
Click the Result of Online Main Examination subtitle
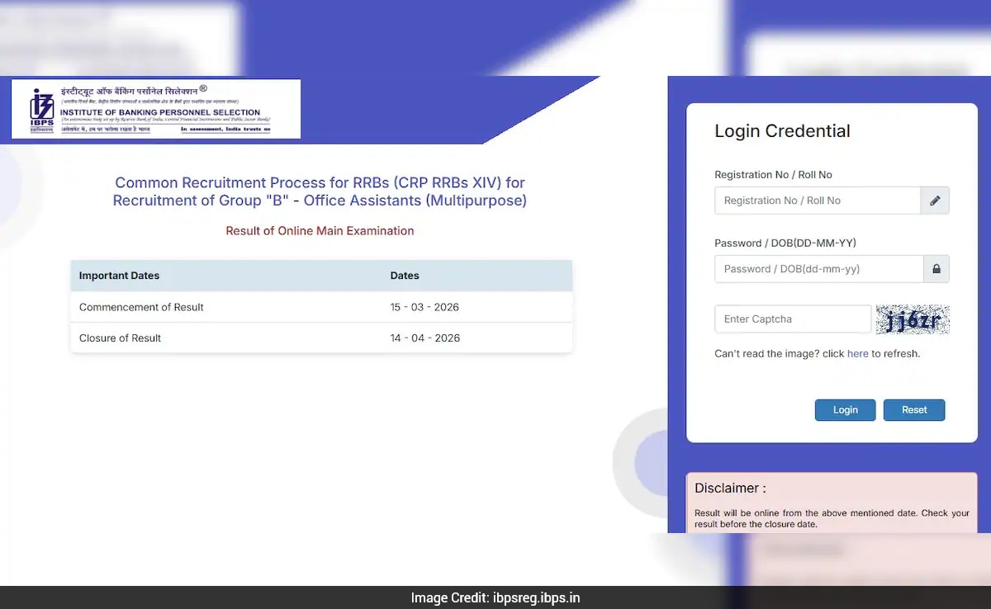tap(320, 231)
